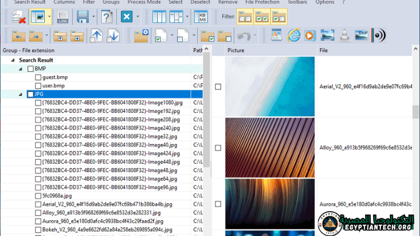Click the back arrow folder icon
The width and height of the screenshot is (420, 236).
(19, 36)
